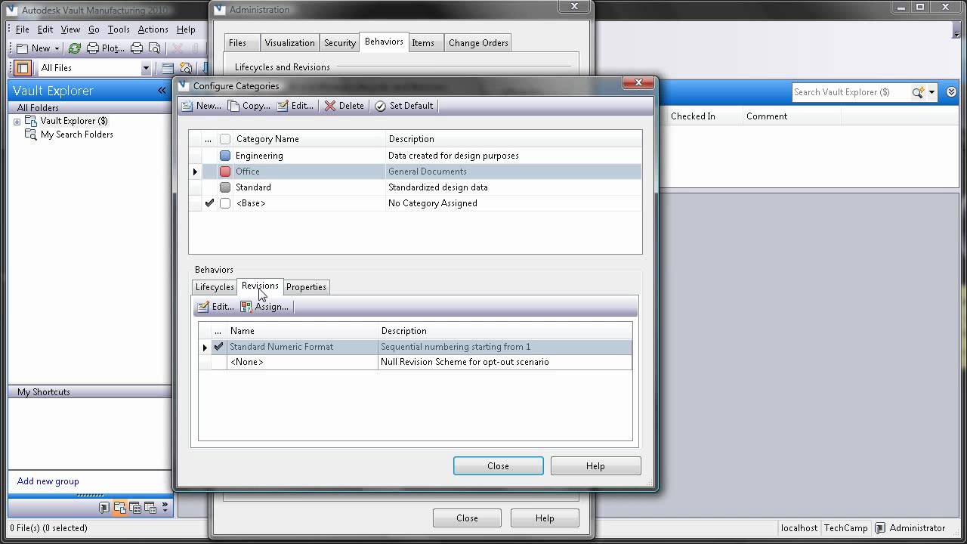
Task: Click Close button in Configure Categories
Action: click(498, 466)
